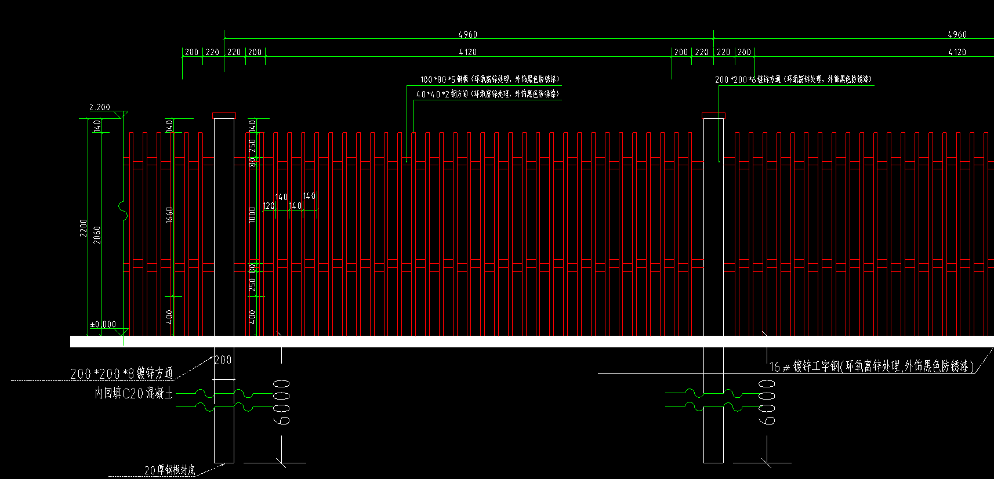Select the white ground-level slab bar
994x479 pixels.
[532, 342]
